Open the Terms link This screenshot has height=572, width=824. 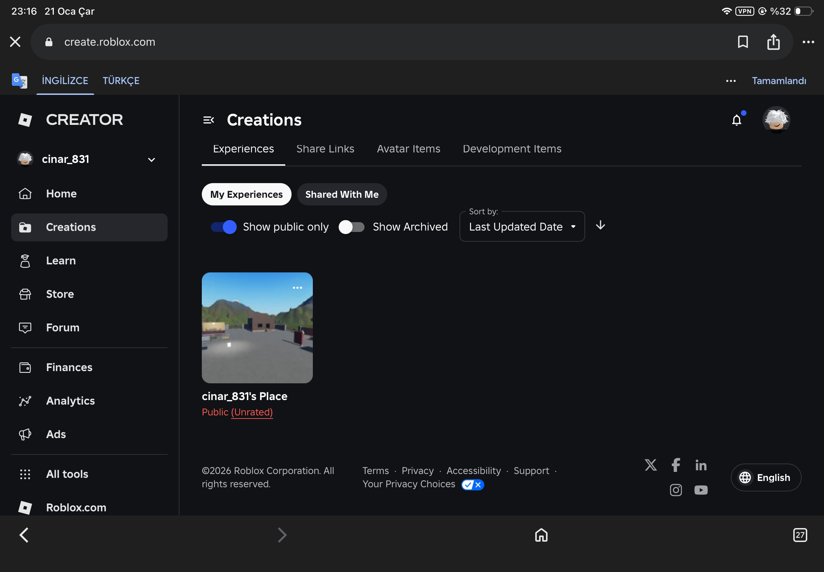(375, 471)
